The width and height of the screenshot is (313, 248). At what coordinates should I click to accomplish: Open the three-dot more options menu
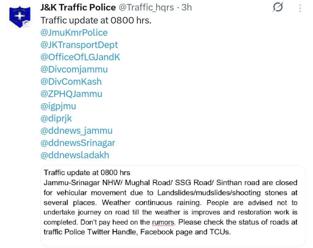coord(300,8)
